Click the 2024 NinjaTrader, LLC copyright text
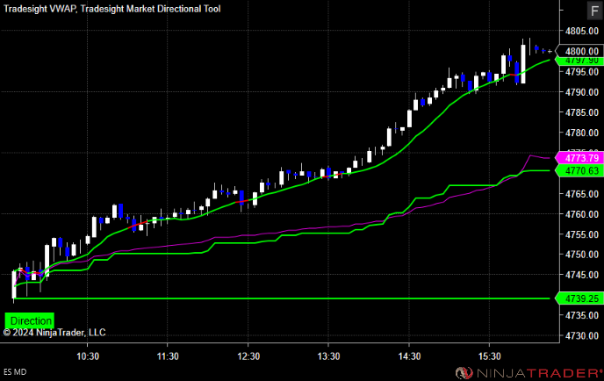The image size is (604, 381). (54, 333)
